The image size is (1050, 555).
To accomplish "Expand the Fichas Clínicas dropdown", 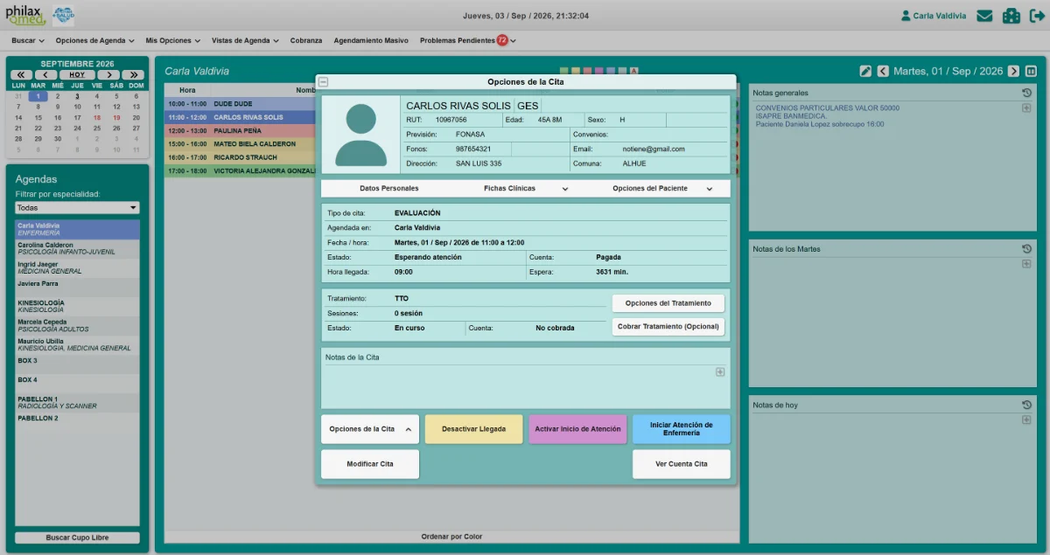I will point(526,189).
